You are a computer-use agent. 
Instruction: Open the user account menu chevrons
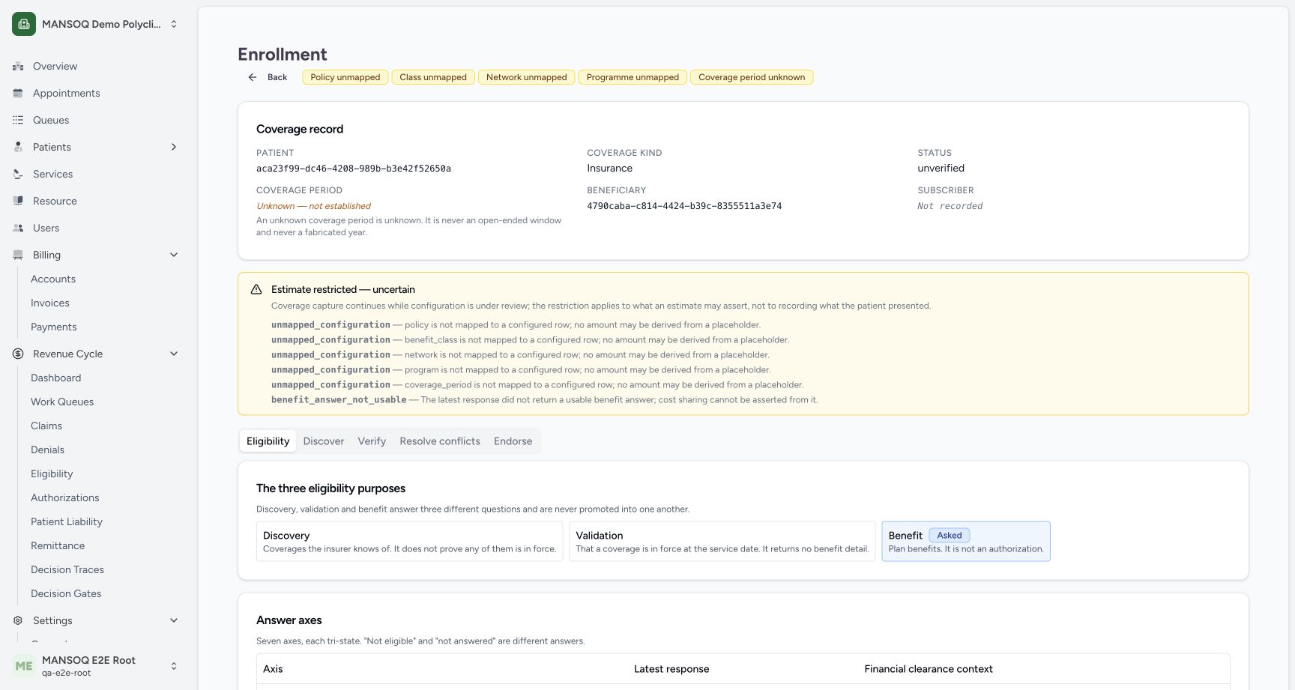(x=174, y=666)
